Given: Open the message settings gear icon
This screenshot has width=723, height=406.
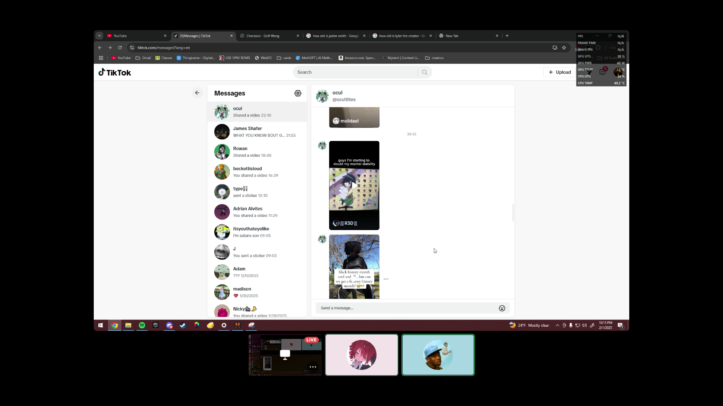Looking at the screenshot, I should point(298,93).
